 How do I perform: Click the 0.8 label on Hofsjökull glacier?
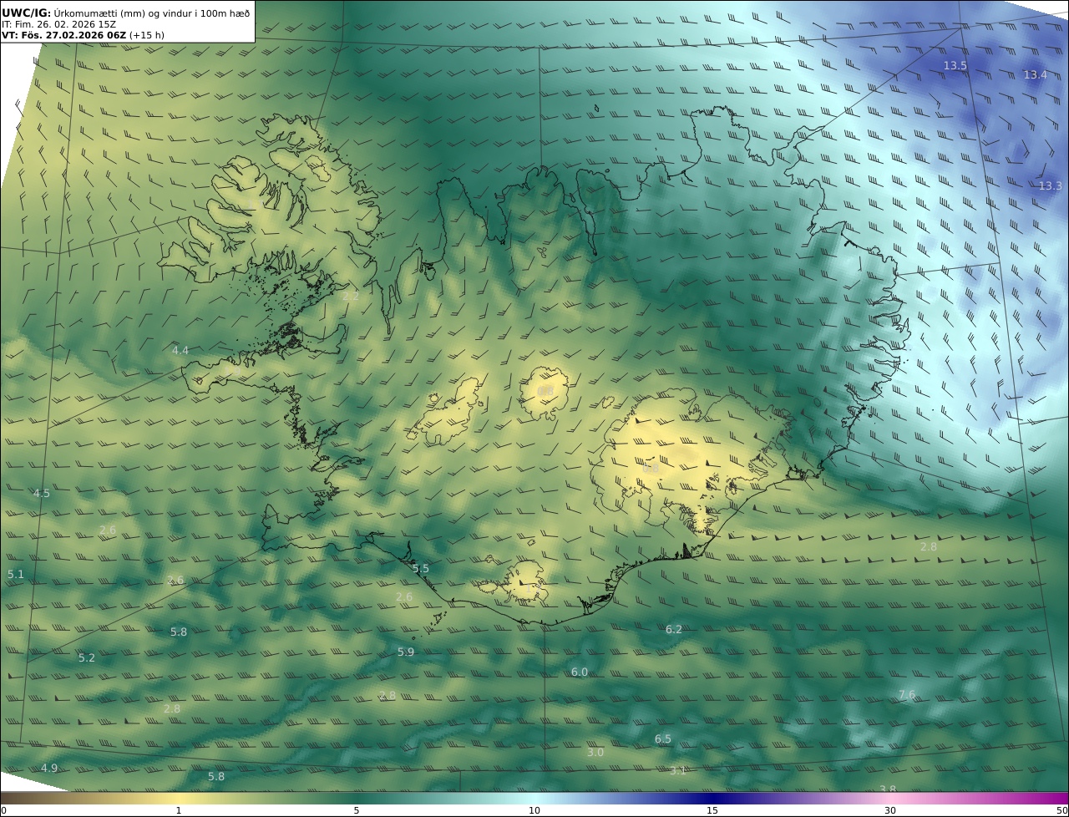click(x=545, y=391)
